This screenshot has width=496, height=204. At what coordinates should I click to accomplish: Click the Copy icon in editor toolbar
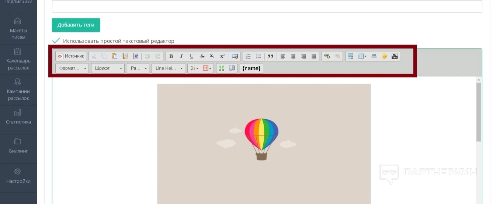coord(104,56)
